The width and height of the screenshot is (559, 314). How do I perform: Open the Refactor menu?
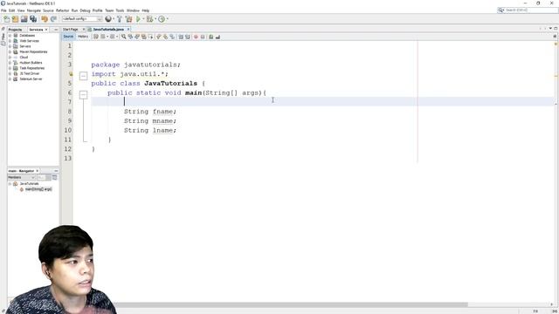coord(62,10)
